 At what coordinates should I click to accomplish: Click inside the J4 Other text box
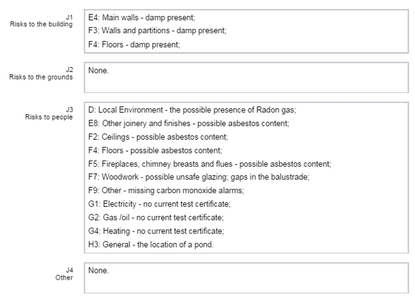coord(246,278)
